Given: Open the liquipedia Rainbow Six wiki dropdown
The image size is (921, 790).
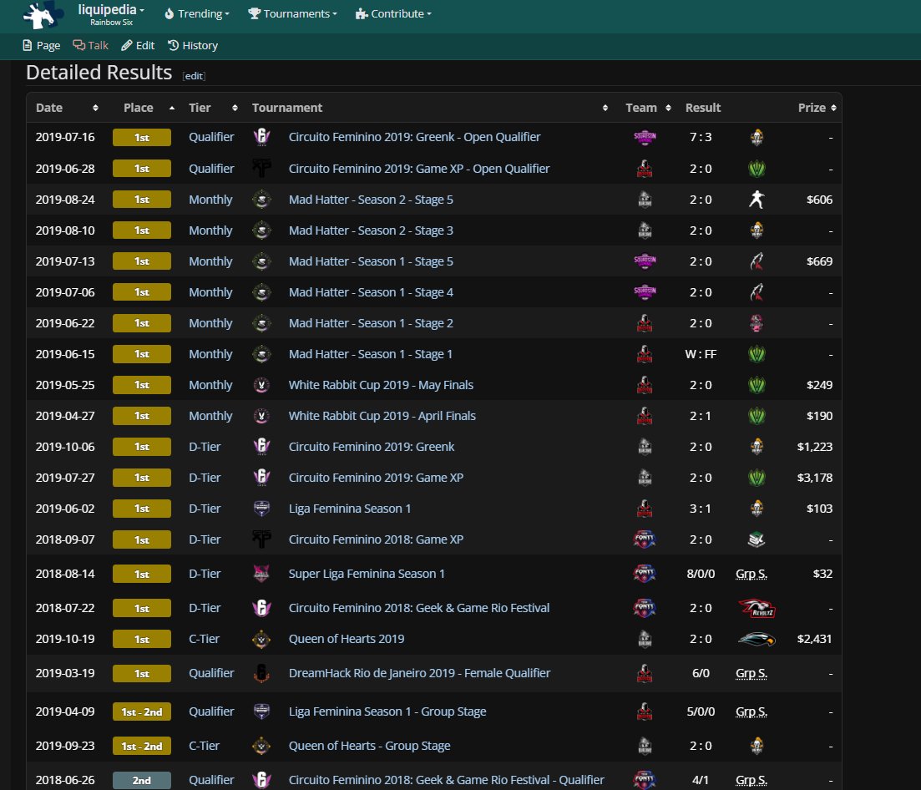Looking at the screenshot, I should pyautogui.click(x=111, y=14).
